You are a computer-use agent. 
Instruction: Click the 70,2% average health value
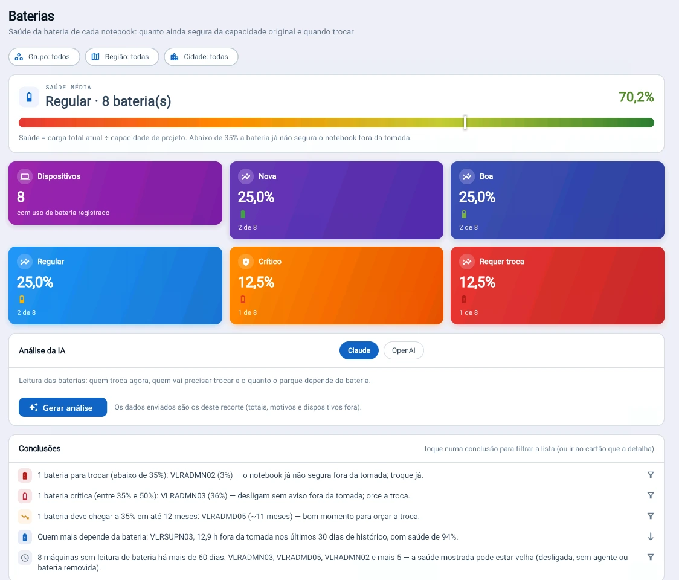[x=636, y=97]
